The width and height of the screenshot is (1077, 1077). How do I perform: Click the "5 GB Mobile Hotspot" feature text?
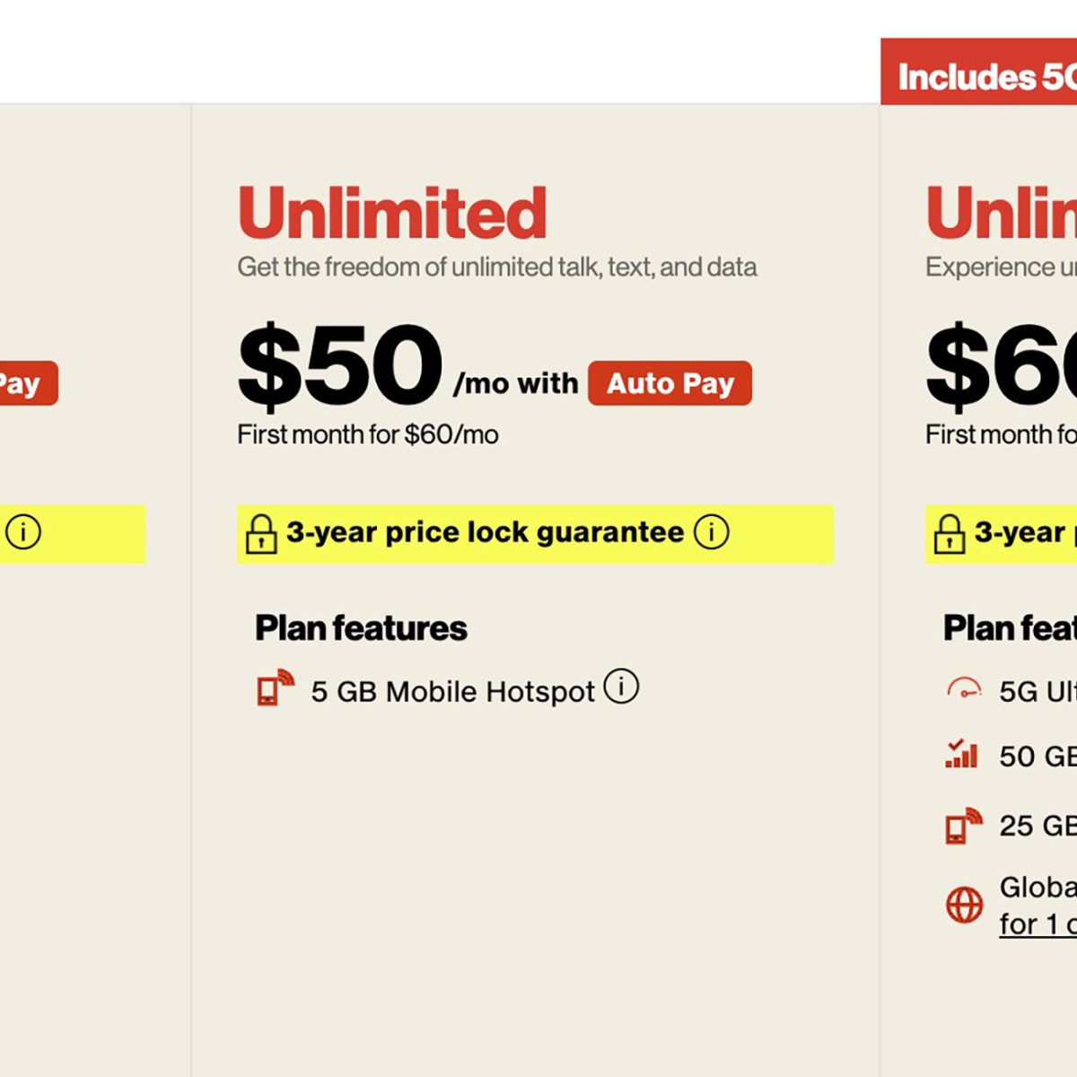pyautogui.click(x=452, y=692)
